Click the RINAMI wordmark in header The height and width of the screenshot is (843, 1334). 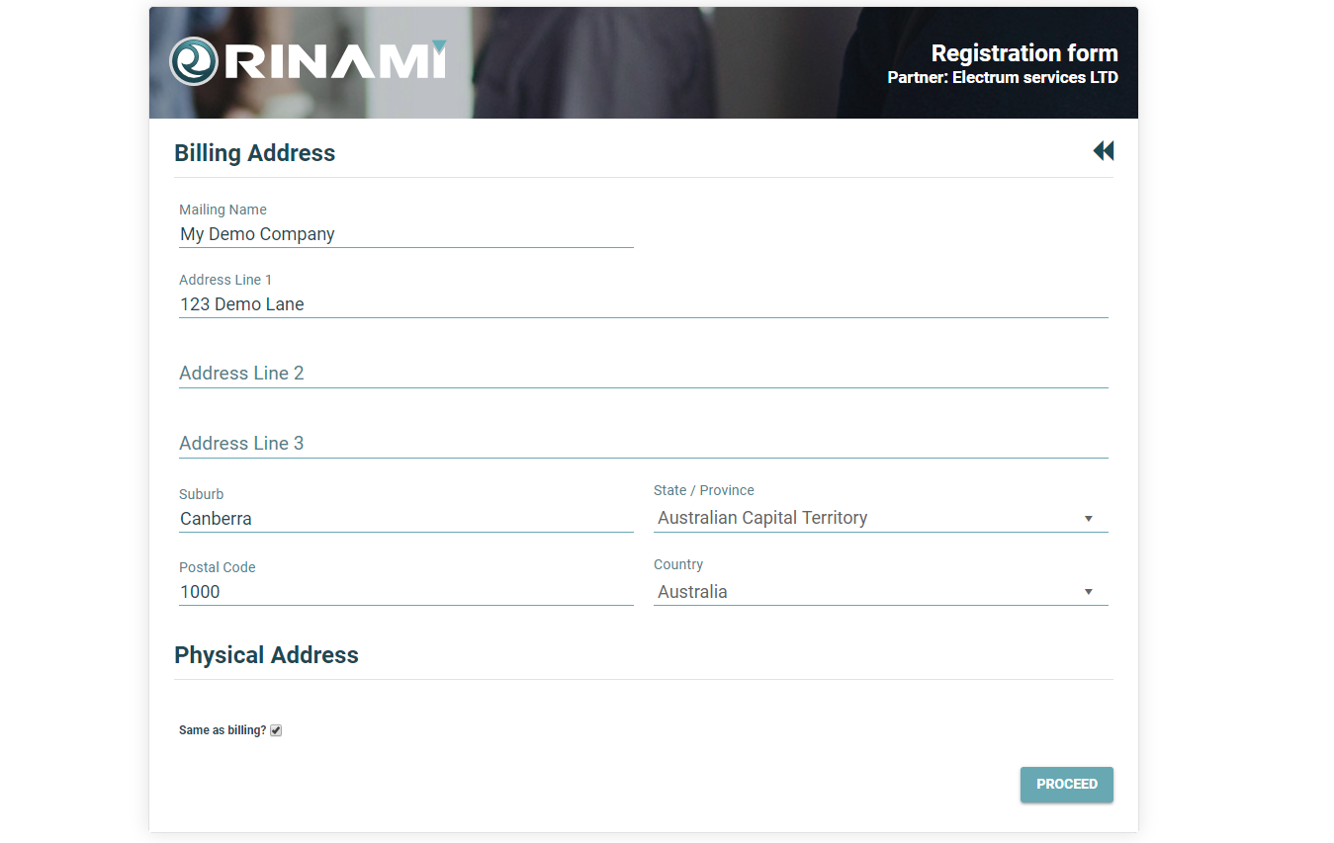pos(335,62)
